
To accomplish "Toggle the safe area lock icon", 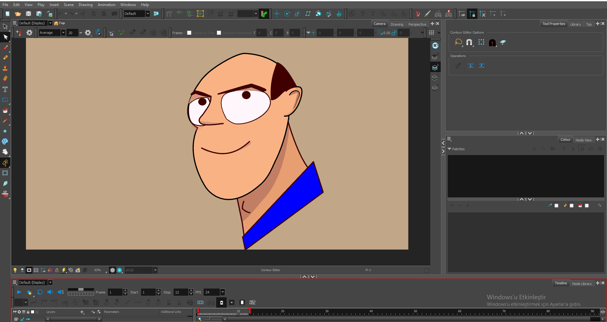I will pyautogui.click(x=57, y=270).
